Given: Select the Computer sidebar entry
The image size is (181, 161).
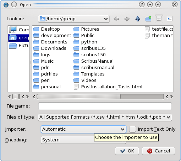Looking at the screenshot, I should [19, 30].
